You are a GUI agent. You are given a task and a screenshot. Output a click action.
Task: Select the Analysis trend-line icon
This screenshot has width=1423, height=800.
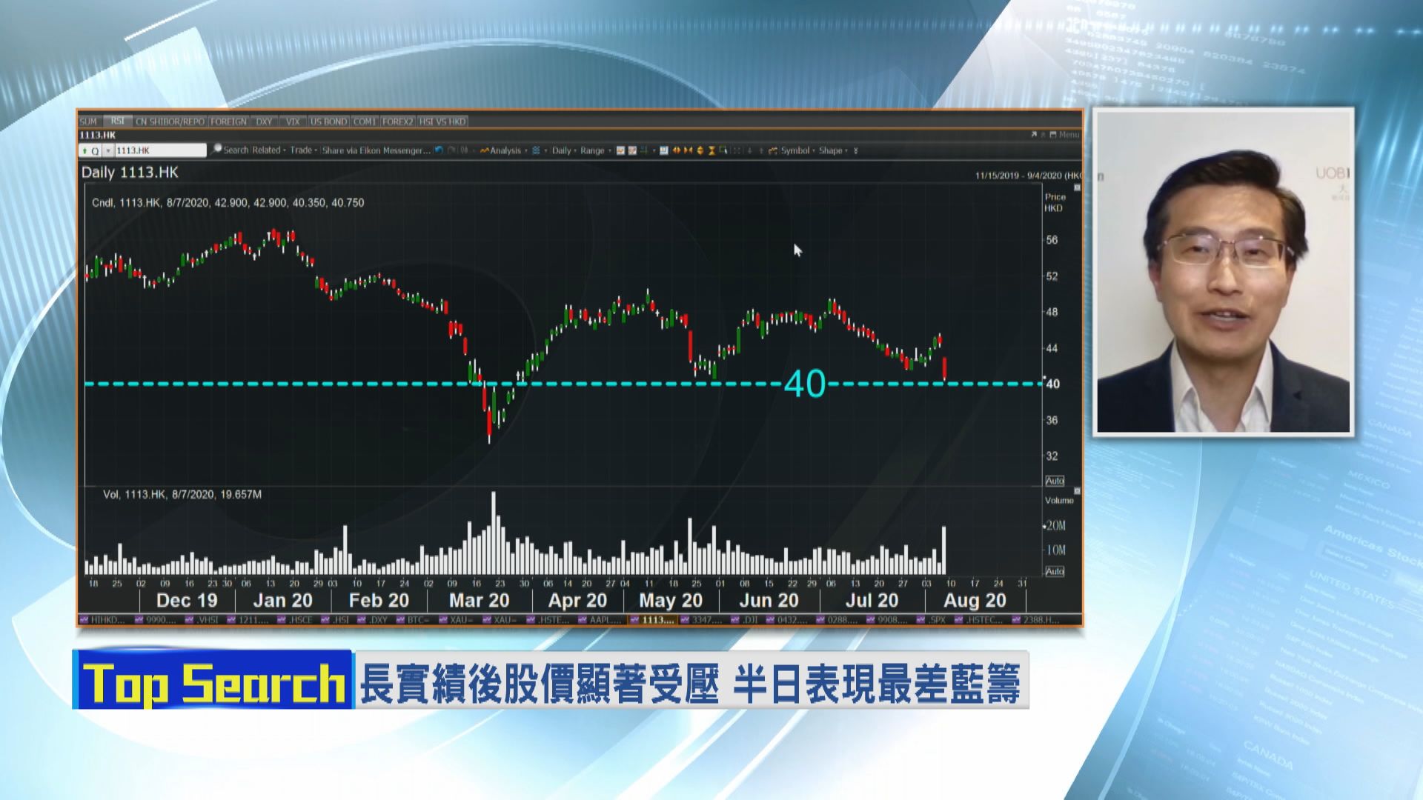485,150
